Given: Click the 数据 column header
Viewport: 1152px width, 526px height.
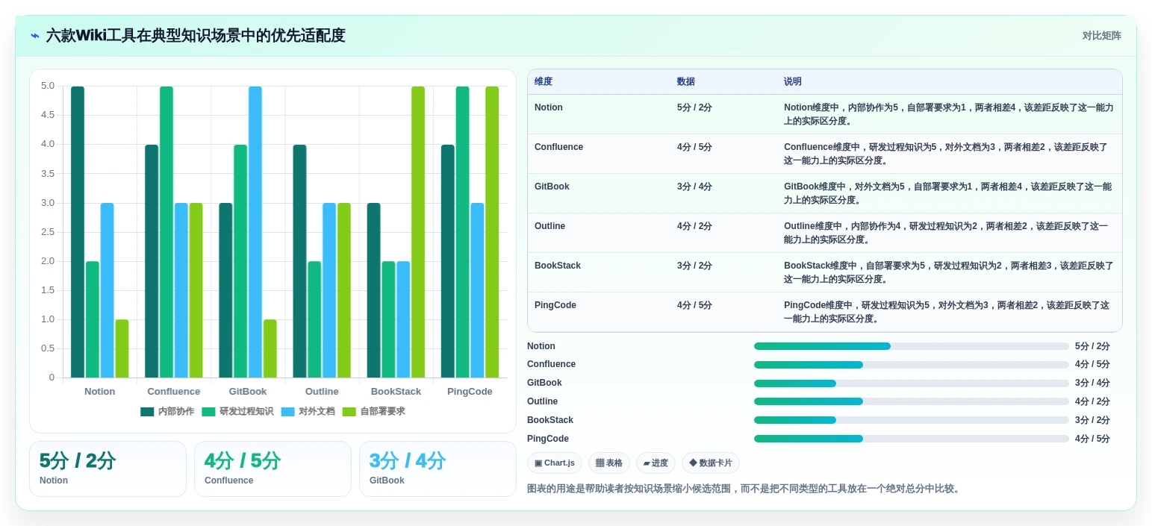Looking at the screenshot, I should [686, 82].
